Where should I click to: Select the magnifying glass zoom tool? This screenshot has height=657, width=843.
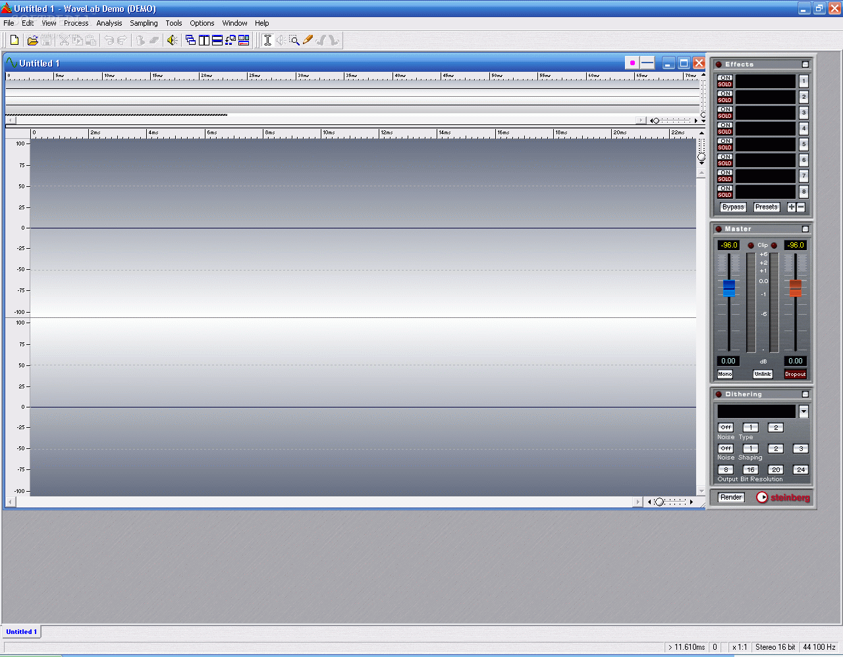(x=294, y=40)
